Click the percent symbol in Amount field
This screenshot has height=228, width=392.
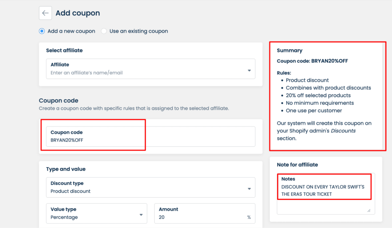pyautogui.click(x=249, y=217)
